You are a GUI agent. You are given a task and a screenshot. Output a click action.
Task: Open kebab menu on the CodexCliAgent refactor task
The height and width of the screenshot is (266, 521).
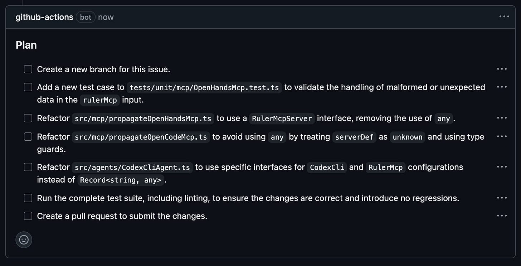(x=502, y=166)
